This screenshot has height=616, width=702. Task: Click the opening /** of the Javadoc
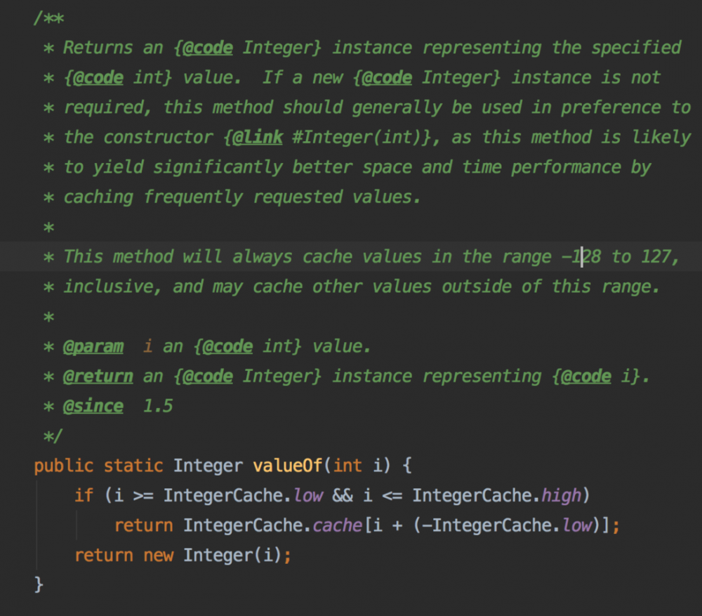[48, 18]
